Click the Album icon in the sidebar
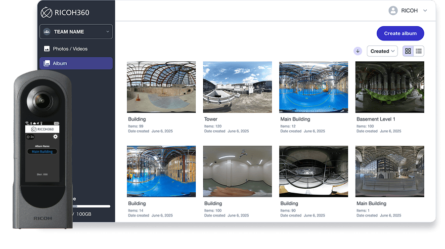 point(47,63)
